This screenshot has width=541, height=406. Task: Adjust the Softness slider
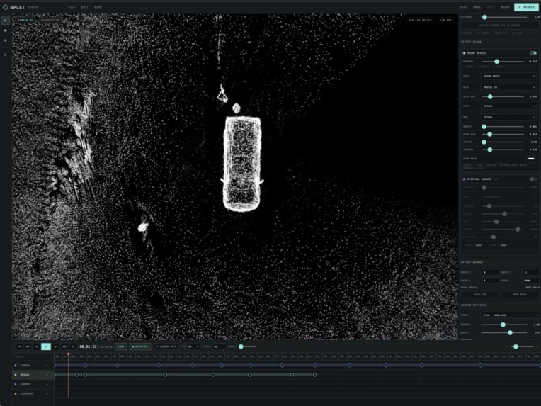tap(489, 150)
